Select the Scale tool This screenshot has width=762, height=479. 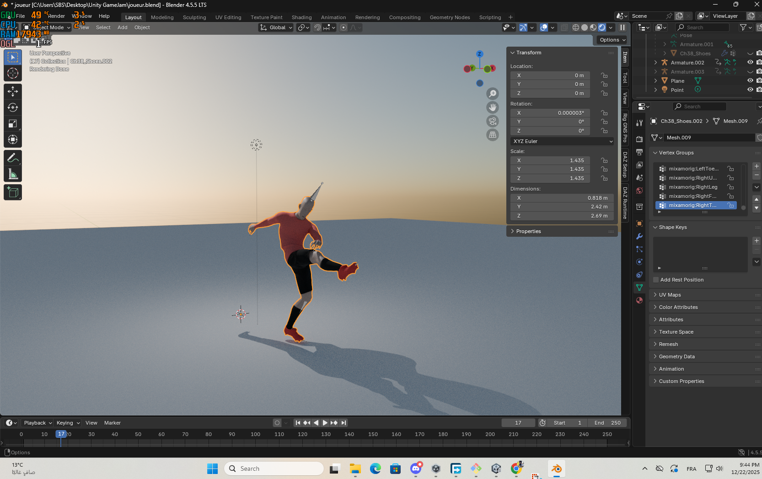13,124
